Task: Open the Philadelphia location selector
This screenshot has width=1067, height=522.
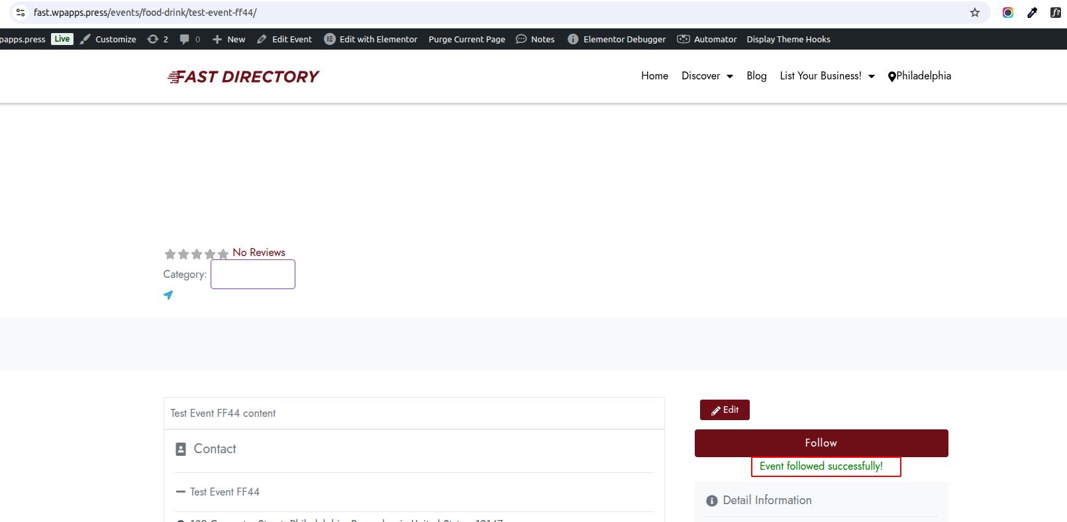Action: point(919,76)
